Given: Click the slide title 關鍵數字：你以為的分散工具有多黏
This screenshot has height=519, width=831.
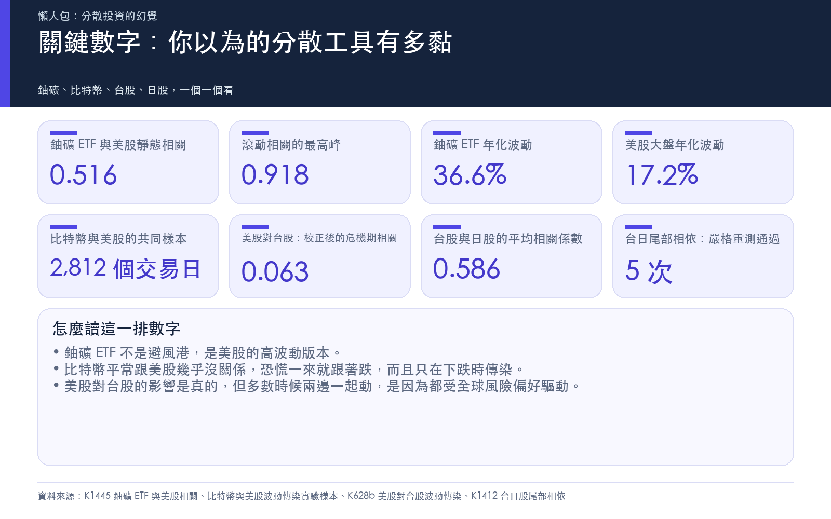Looking at the screenshot, I should [245, 42].
